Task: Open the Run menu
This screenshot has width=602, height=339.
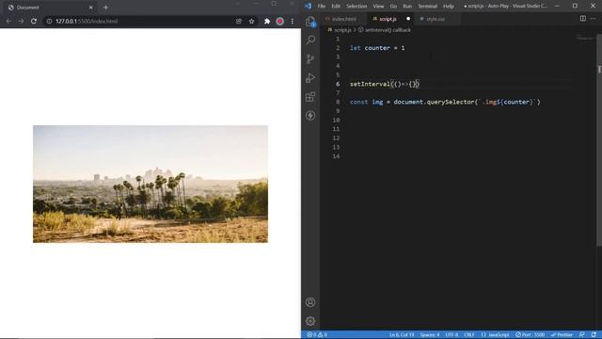Action: coord(407,7)
